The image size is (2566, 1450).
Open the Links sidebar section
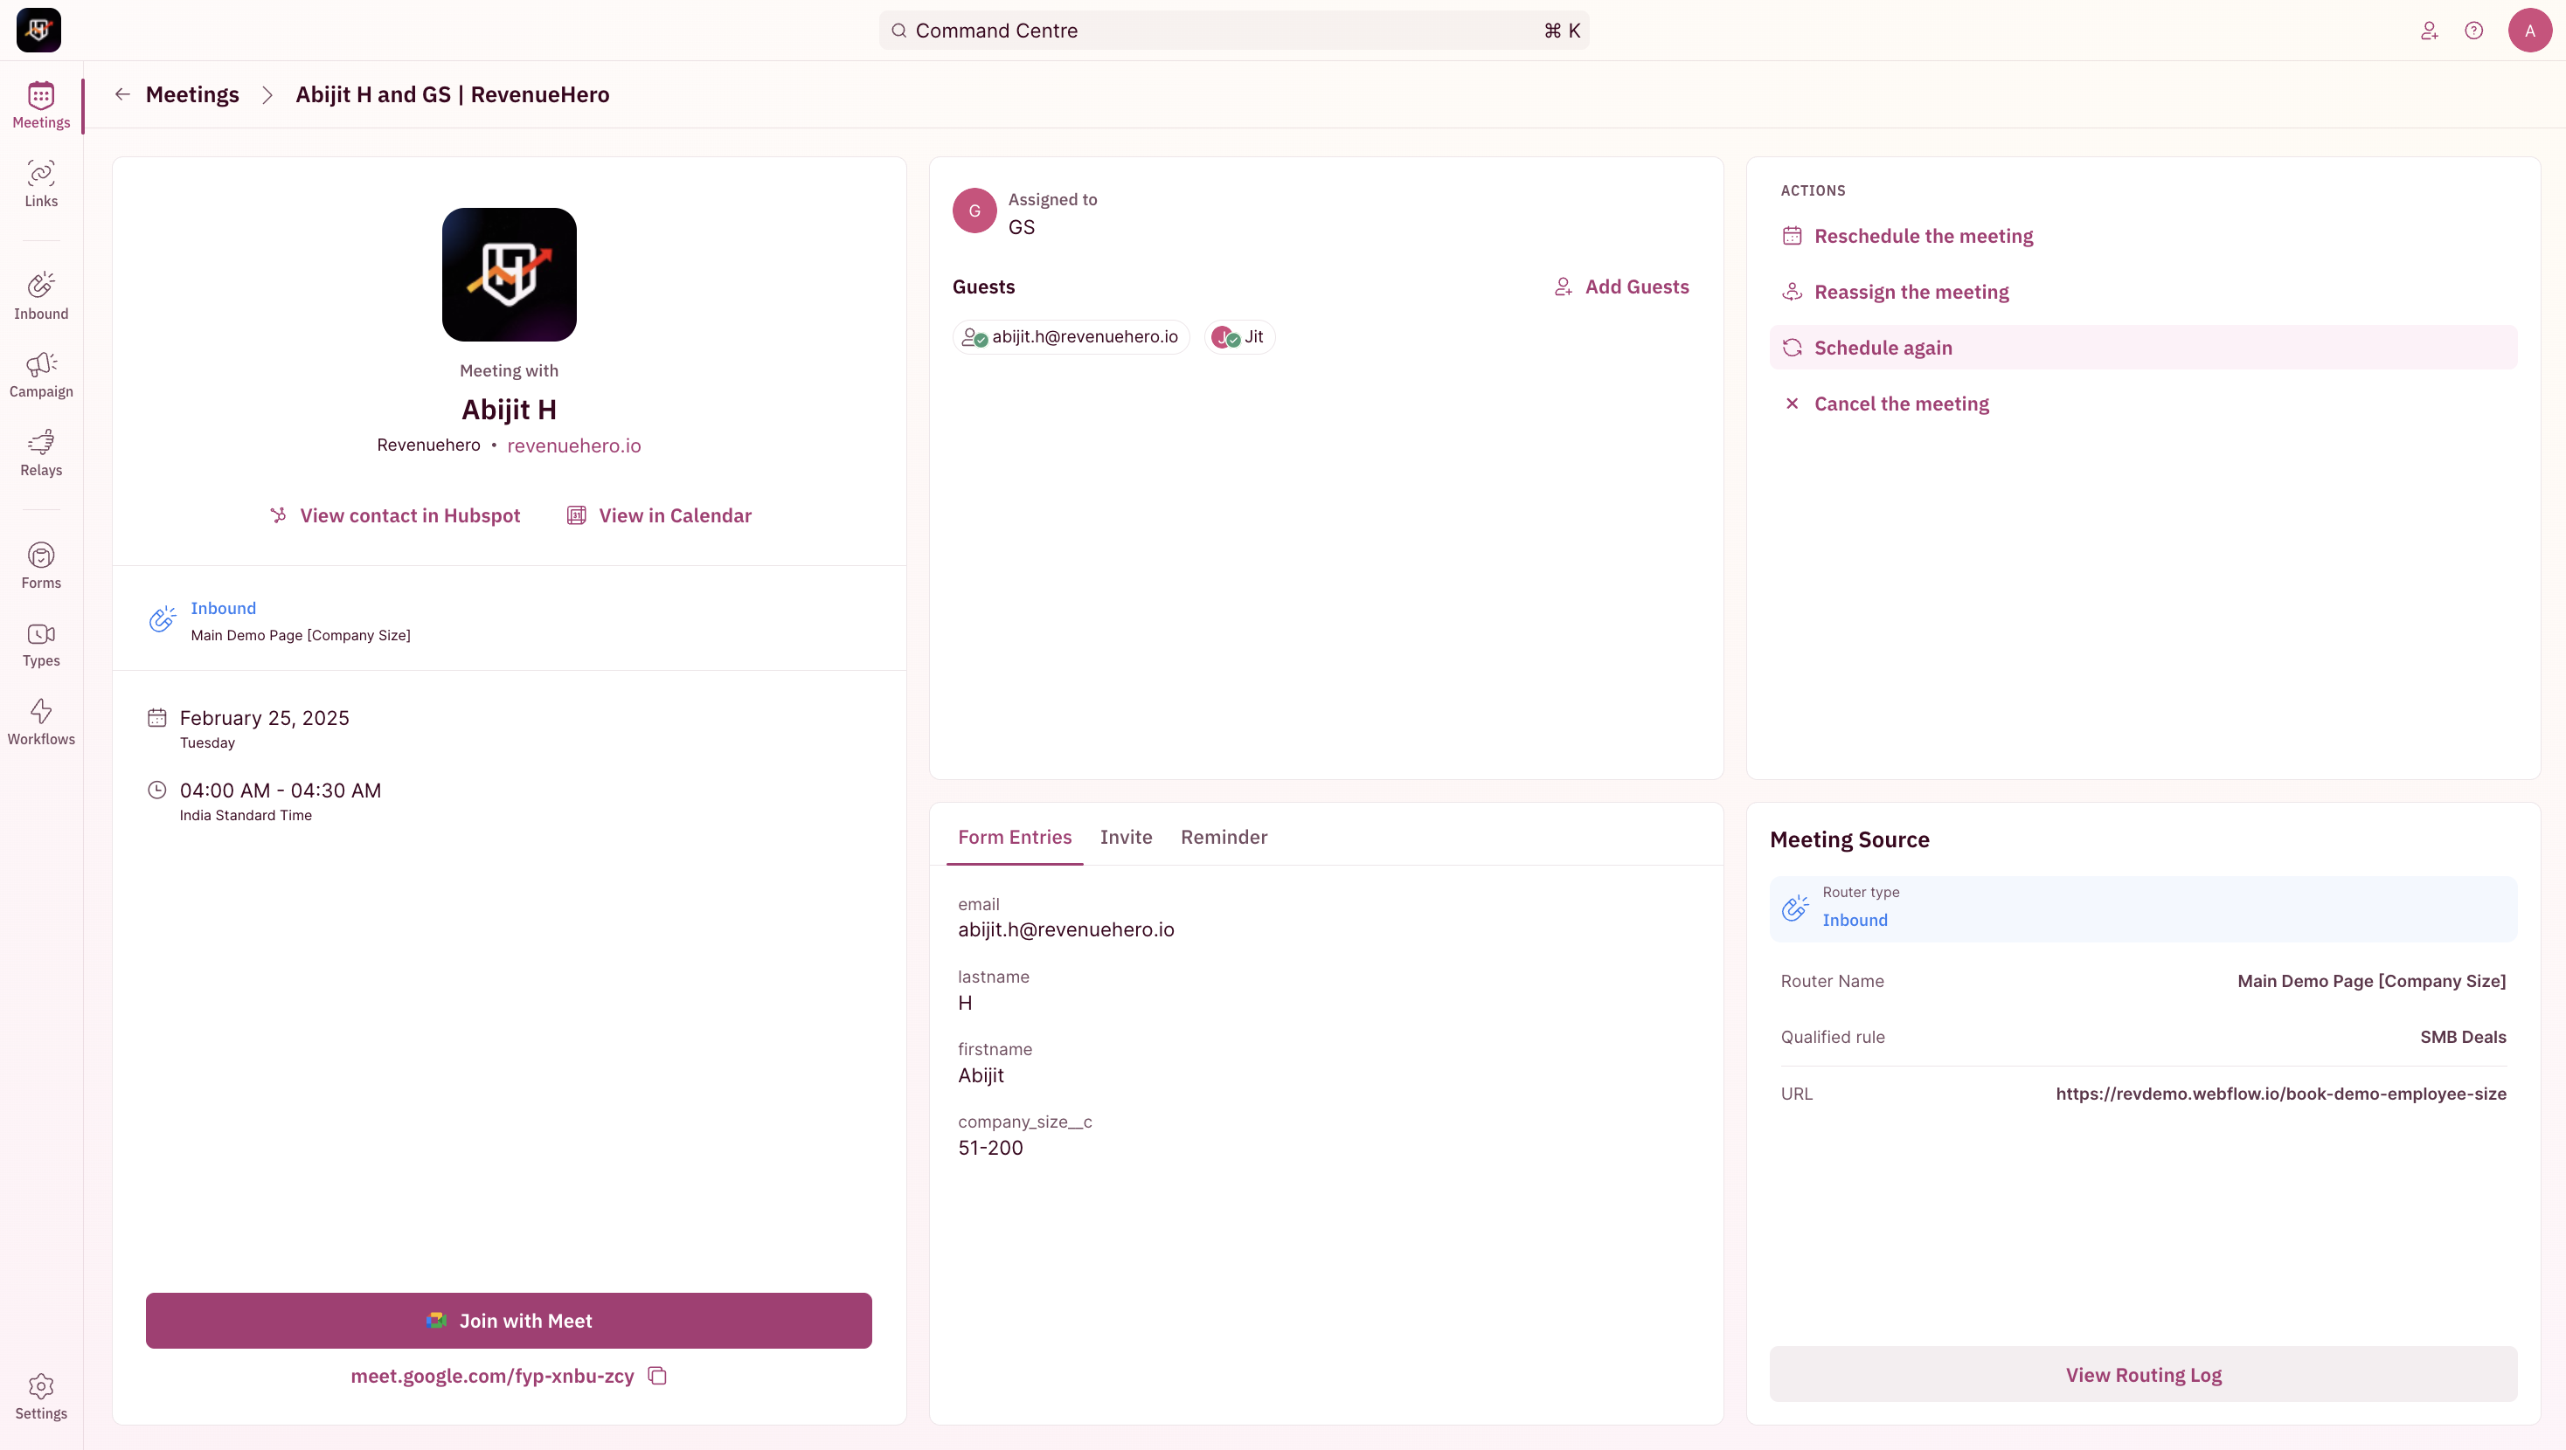pos(41,184)
